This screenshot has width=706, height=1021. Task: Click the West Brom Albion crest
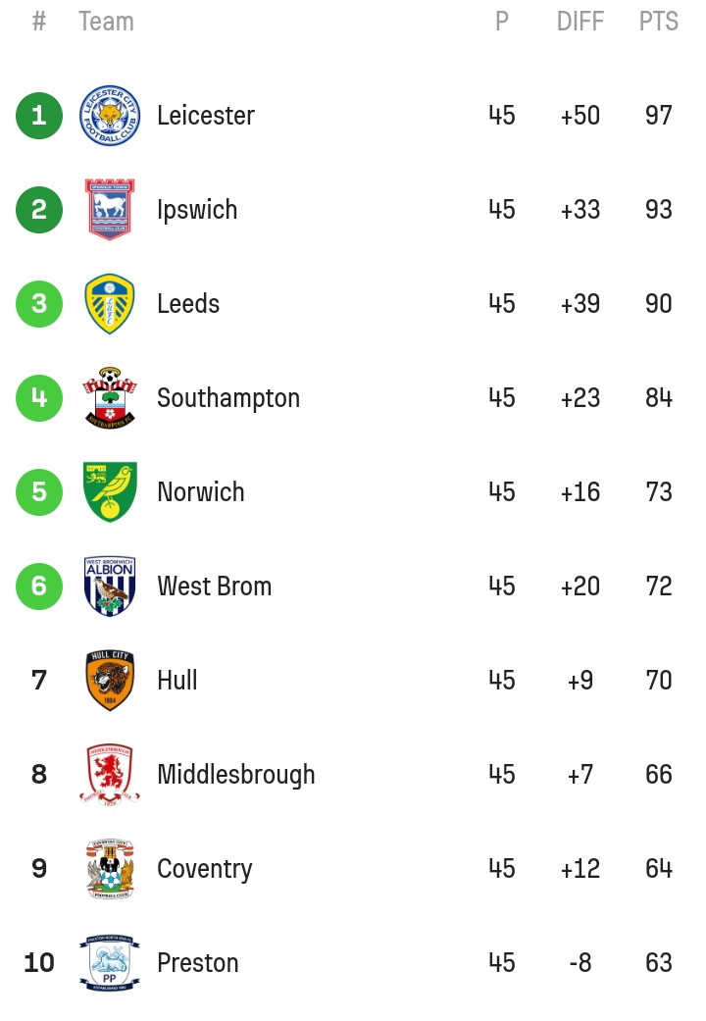click(110, 586)
